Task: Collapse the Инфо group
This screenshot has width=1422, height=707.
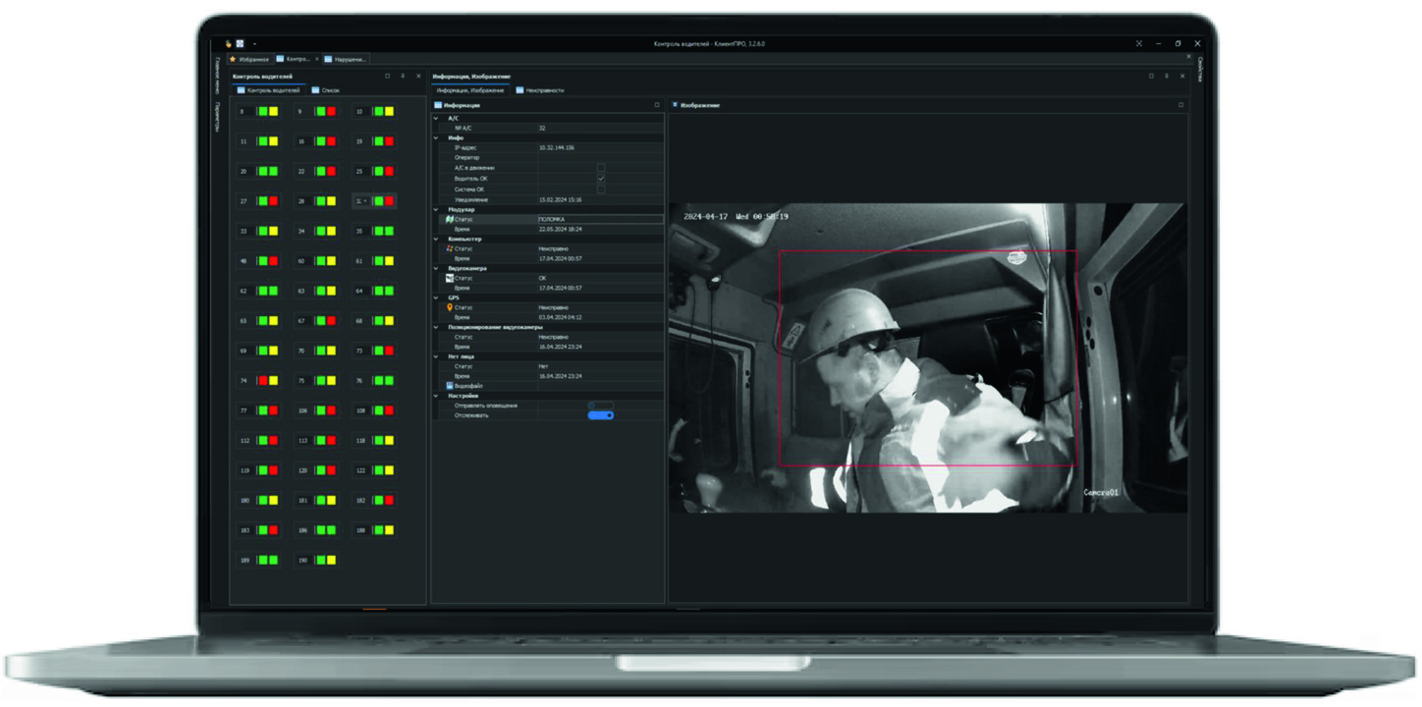Action: [x=437, y=137]
